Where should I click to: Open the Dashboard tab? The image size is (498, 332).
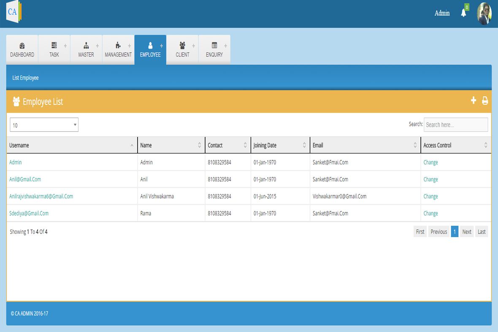[22, 50]
